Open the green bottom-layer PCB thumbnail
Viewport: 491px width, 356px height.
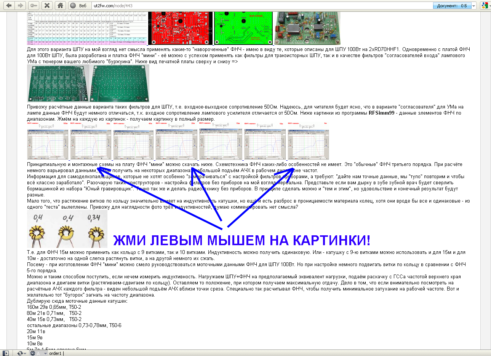pyautogui.click(x=244, y=28)
